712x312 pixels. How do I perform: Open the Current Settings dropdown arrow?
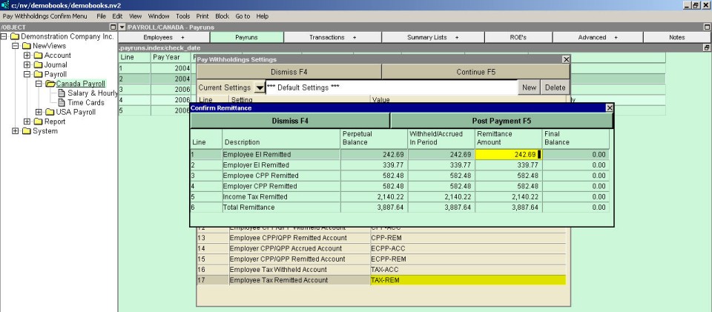pos(259,87)
